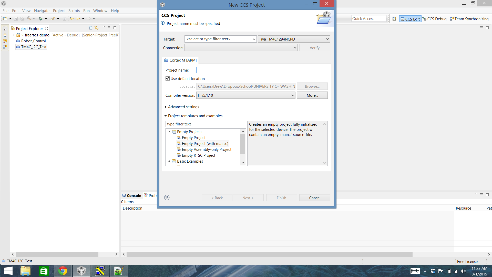Open Windows Store from the taskbar
Image resolution: width=492 pixels, height=277 pixels.
[x=44, y=271]
